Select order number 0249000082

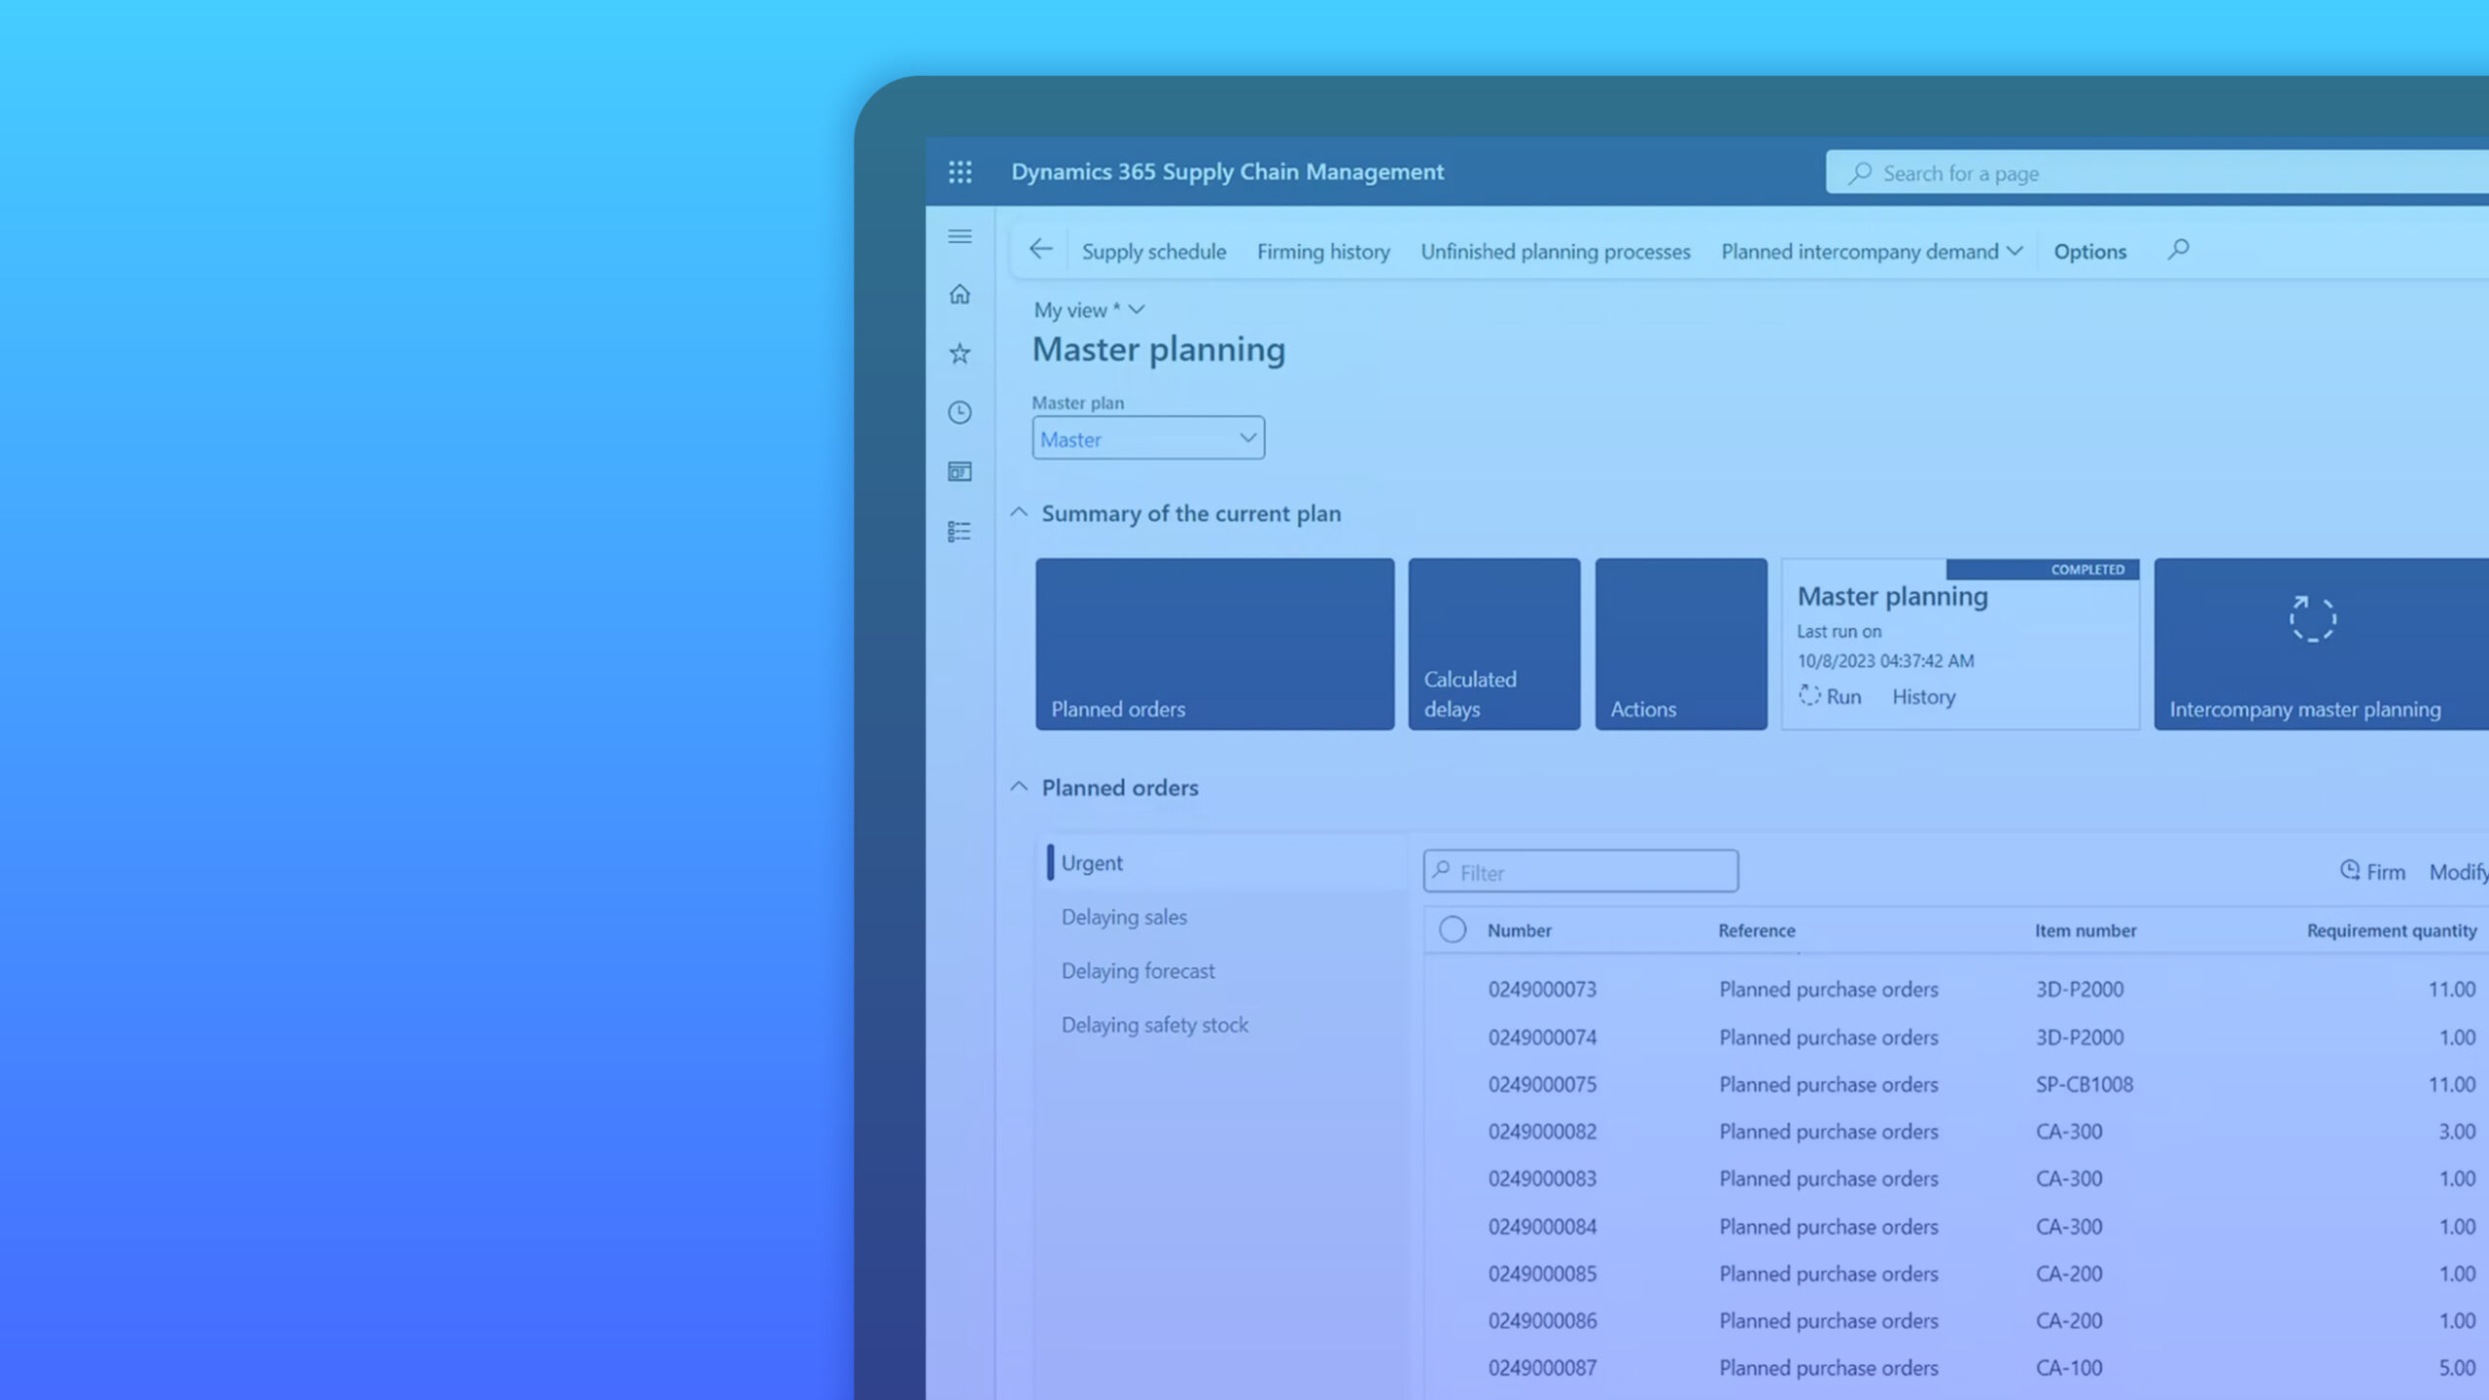click(x=1542, y=1132)
